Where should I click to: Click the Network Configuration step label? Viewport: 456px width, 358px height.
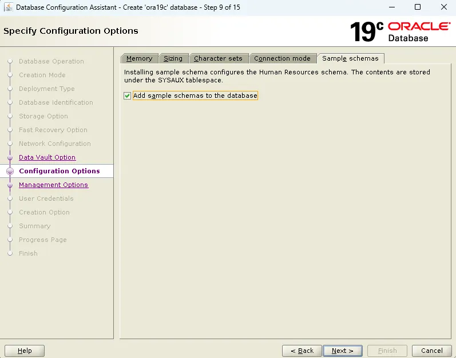pyautogui.click(x=55, y=144)
